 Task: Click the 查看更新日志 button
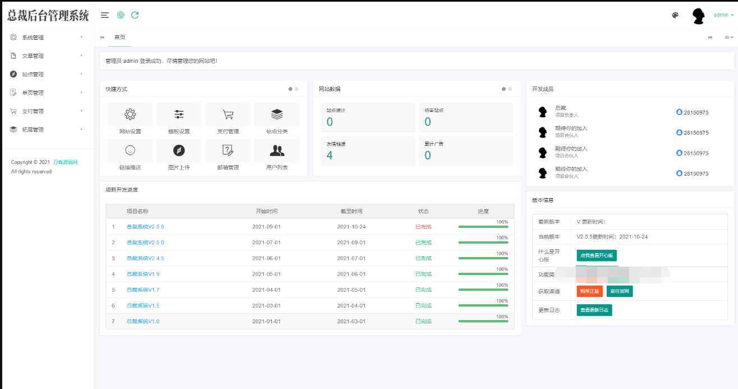click(x=594, y=310)
